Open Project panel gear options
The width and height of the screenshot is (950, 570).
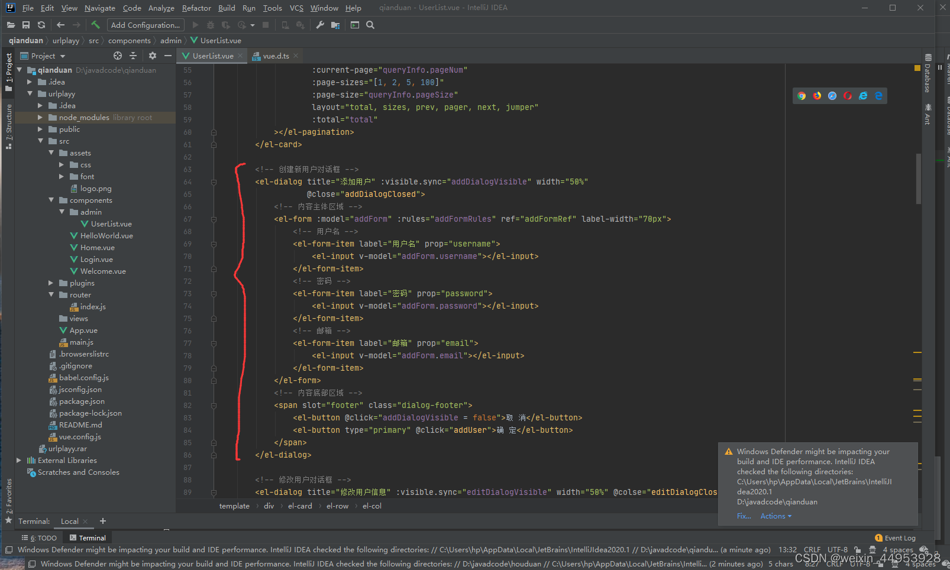[x=153, y=56]
